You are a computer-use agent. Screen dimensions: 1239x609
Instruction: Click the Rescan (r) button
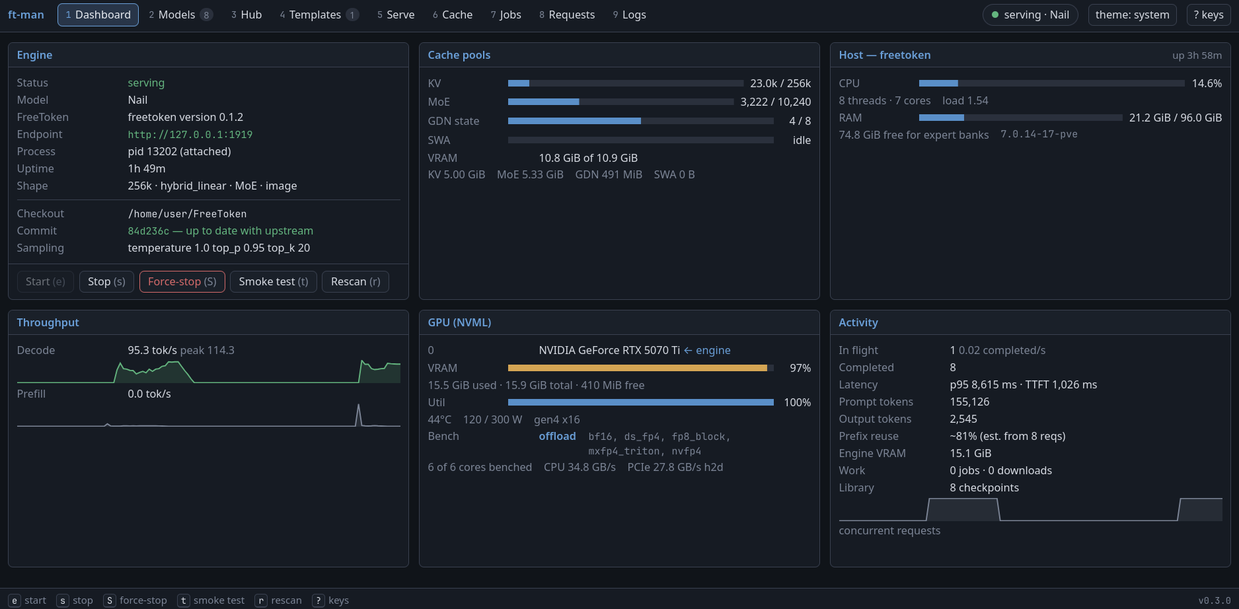[x=356, y=281]
